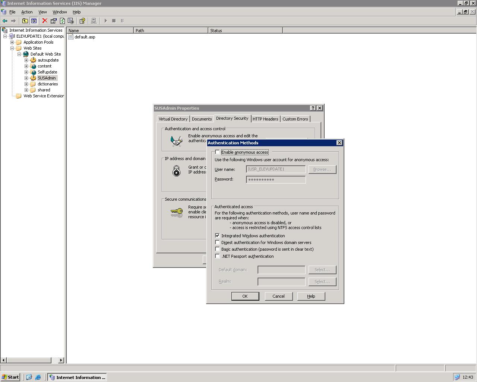This screenshot has width=477, height=382.
Task: Open the Windows Start menu
Action: click(x=10, y=377)
